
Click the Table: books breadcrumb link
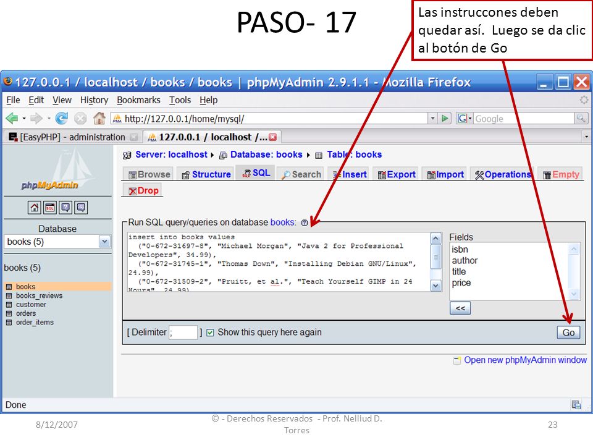[x=355, y=155]
